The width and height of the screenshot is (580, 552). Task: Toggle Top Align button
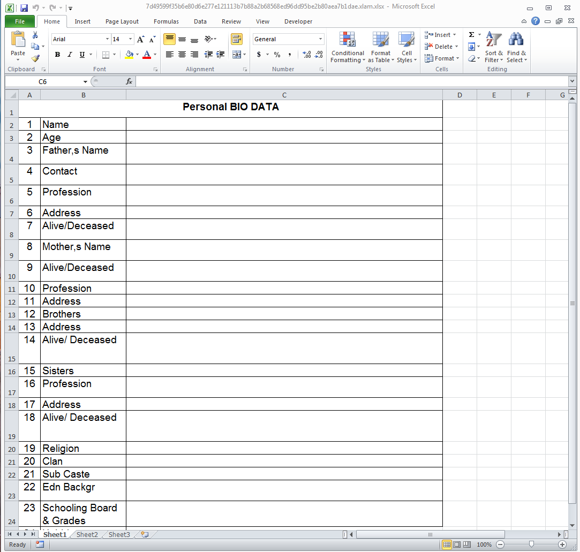169,39
